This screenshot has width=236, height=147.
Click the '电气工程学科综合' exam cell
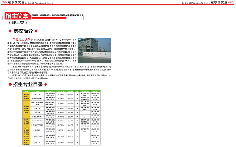click(x=85, y=94)
